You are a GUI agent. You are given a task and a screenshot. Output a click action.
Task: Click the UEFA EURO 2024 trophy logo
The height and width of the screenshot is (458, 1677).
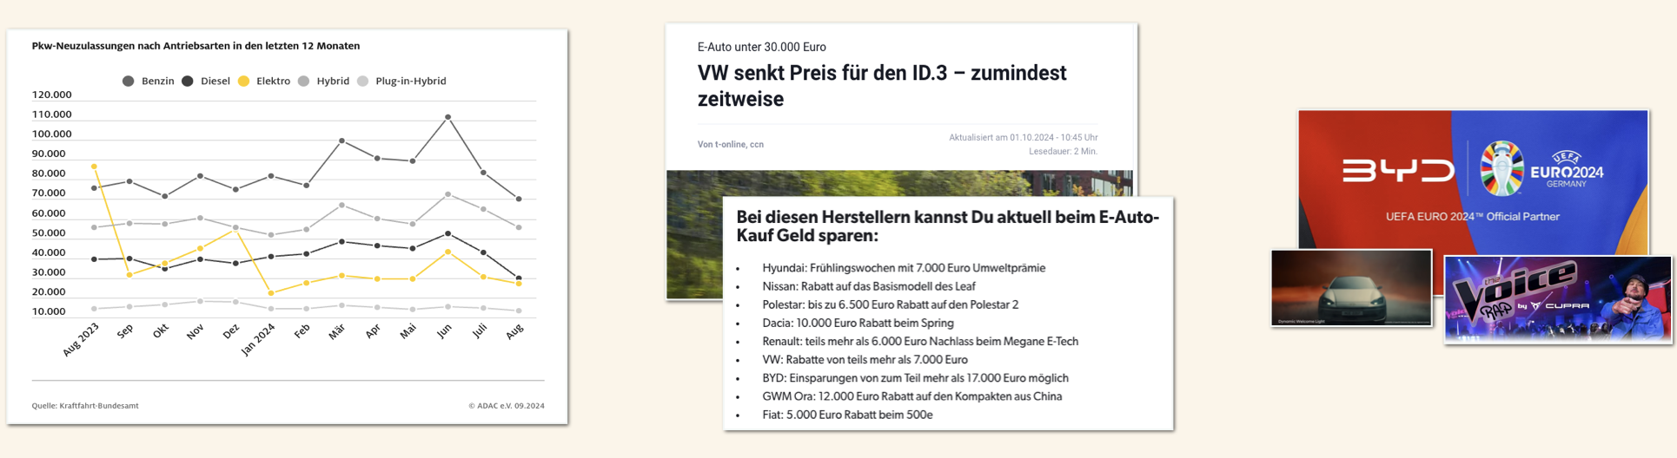coord(1501,168)
